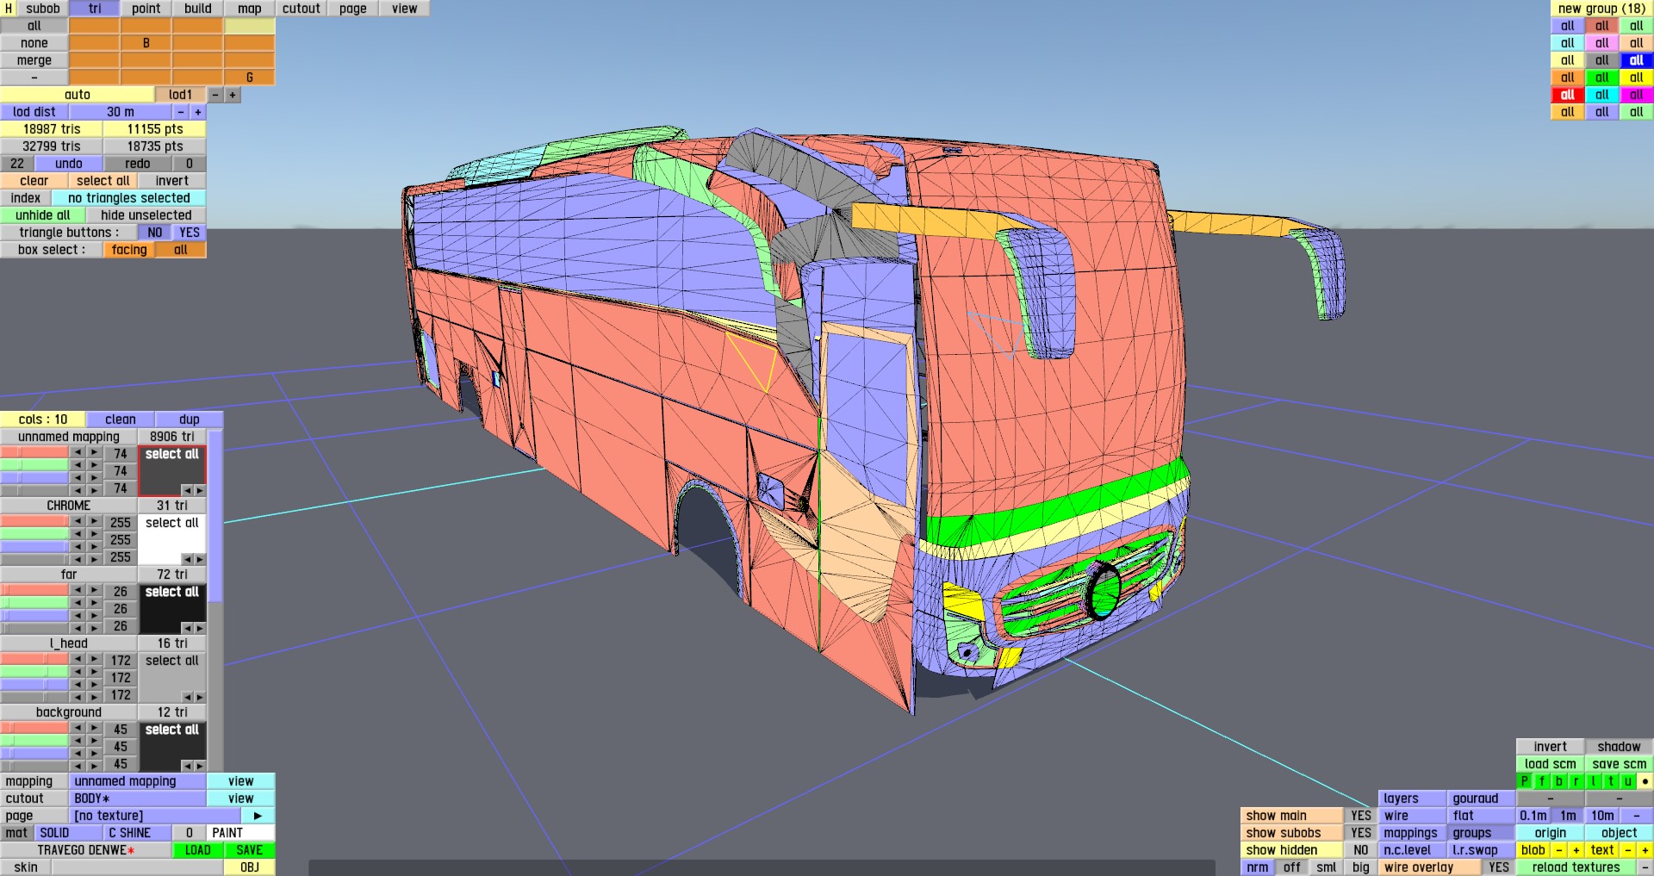Set box select mode to facing
Viewport: 1654px width, 876px height.
[129, 250]
